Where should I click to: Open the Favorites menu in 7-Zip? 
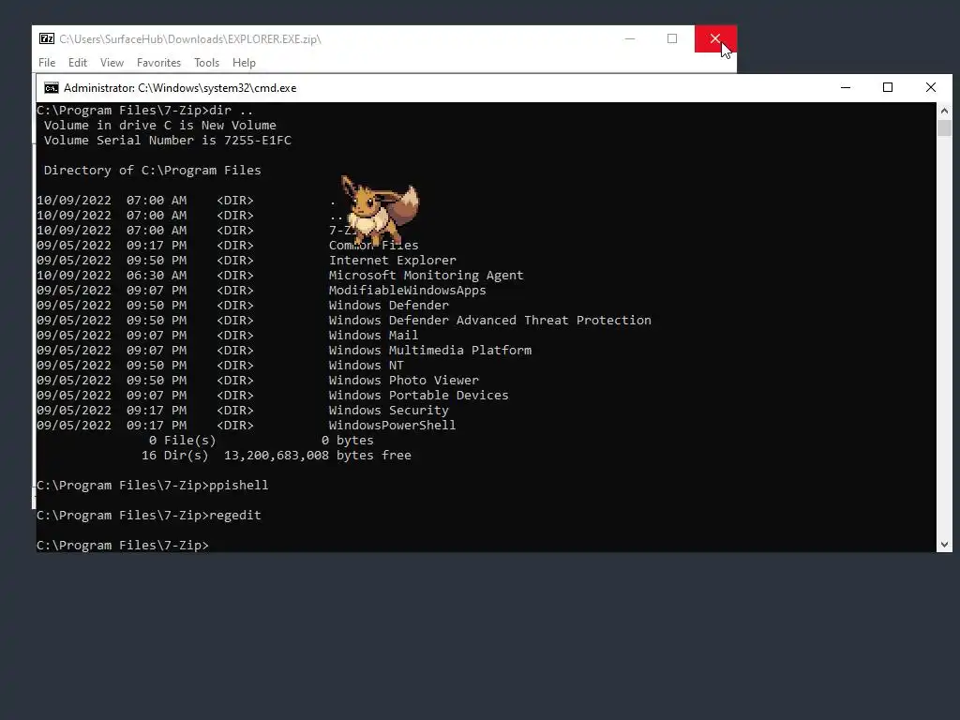pos(158,63)
